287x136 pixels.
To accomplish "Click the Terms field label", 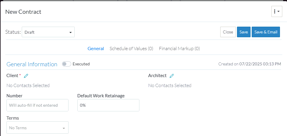I will coord(13,118).
